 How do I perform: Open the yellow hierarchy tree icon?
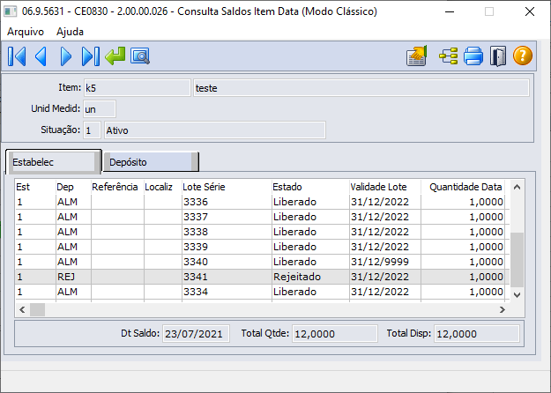(449, 56)
